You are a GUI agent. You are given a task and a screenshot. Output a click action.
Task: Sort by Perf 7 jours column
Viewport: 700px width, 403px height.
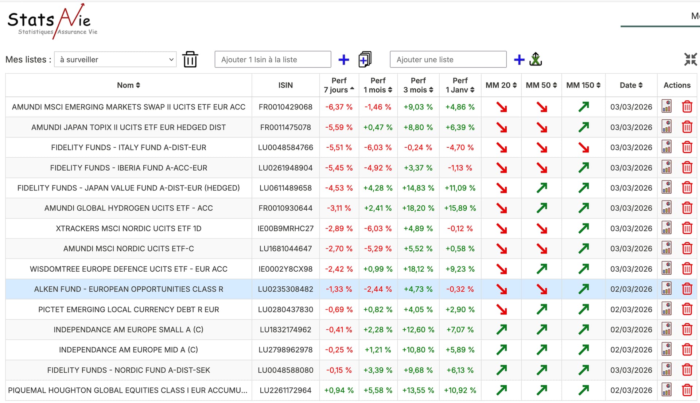point(339,85)
